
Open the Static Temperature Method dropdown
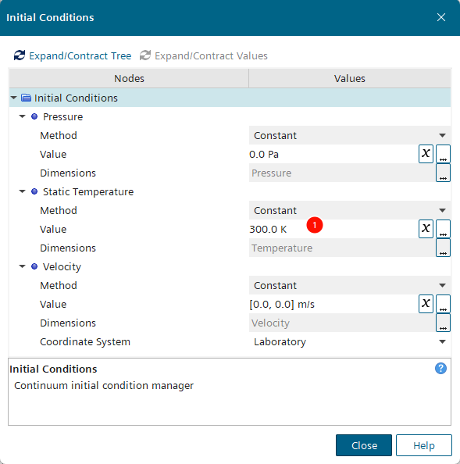pos(350,210)
